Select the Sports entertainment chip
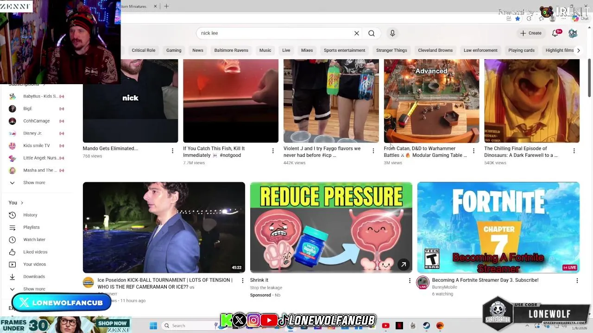This screenshot has height=333, width=593. coord(344,50)
